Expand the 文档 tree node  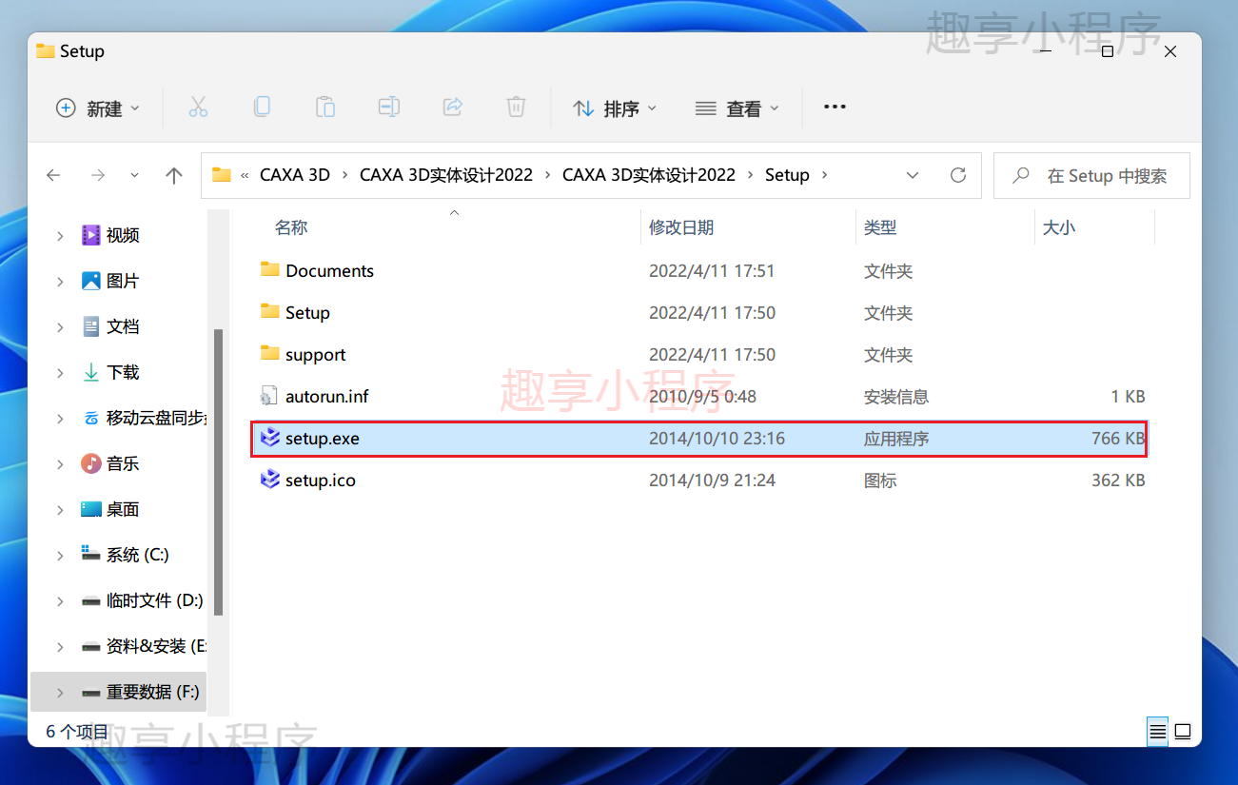pos(60,326)
